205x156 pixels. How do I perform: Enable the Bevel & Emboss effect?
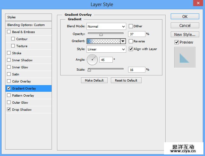tap(9, 32)
